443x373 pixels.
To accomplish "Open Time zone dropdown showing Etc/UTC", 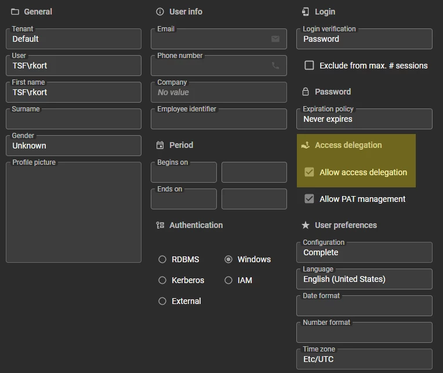I will point(364,359).
